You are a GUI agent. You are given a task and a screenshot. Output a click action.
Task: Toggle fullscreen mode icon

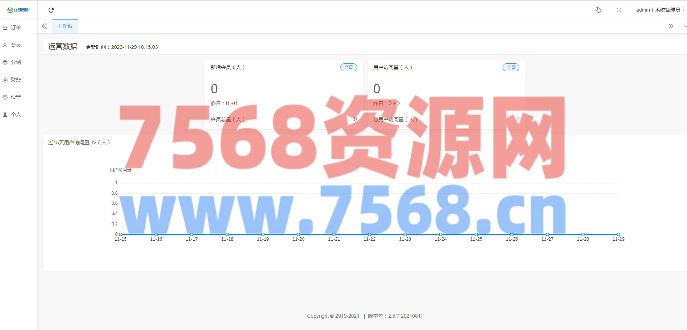619,10
